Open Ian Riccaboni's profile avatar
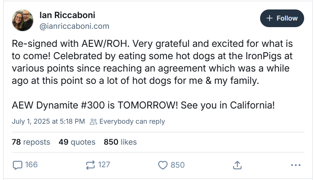The image size is (314, 180). point(23,20)
